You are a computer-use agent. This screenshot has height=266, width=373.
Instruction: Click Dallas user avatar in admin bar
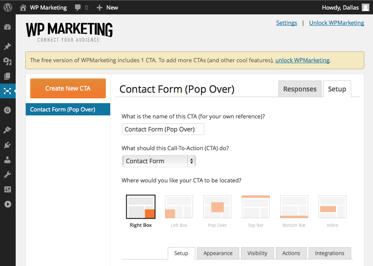coord(366,7)
